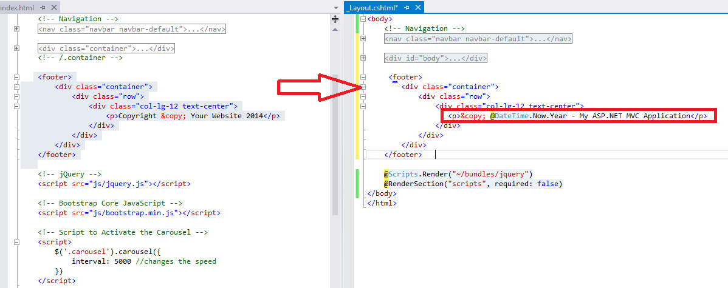Click collapsed div id="body" box
728x288 pixels.
point(436,58)
